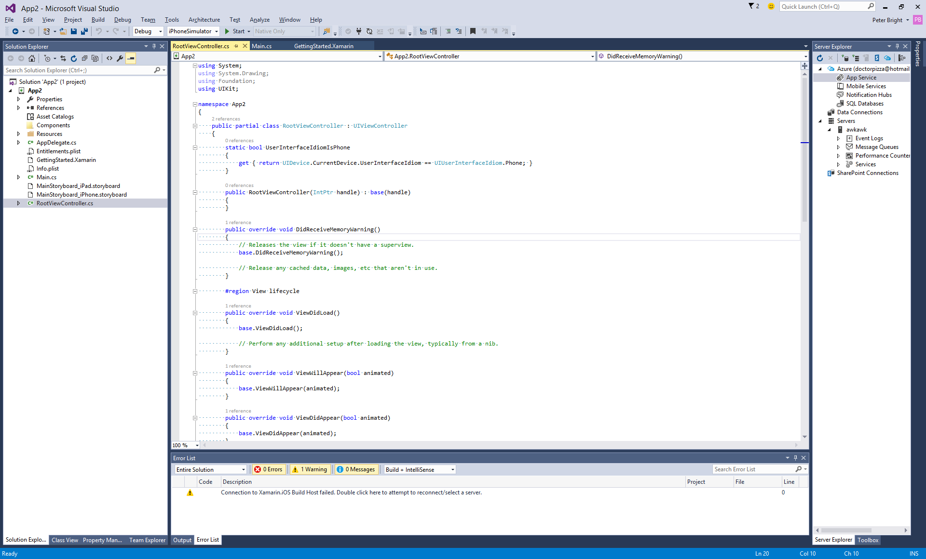Toggle the code outlining region for ViewDidLoad

click(195, 313)
